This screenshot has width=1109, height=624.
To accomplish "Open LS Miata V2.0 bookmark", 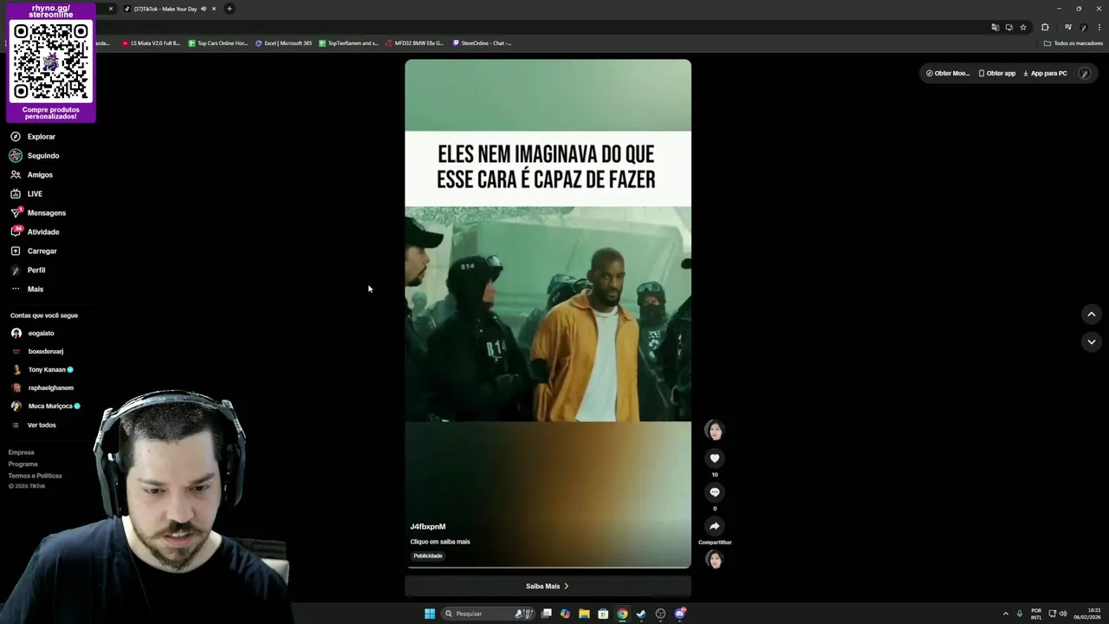I will coord(151,43).
